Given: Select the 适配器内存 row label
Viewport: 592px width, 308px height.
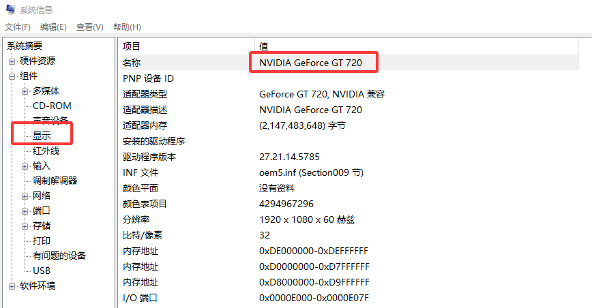Looking at the screenshot, I should pos(145,125).
